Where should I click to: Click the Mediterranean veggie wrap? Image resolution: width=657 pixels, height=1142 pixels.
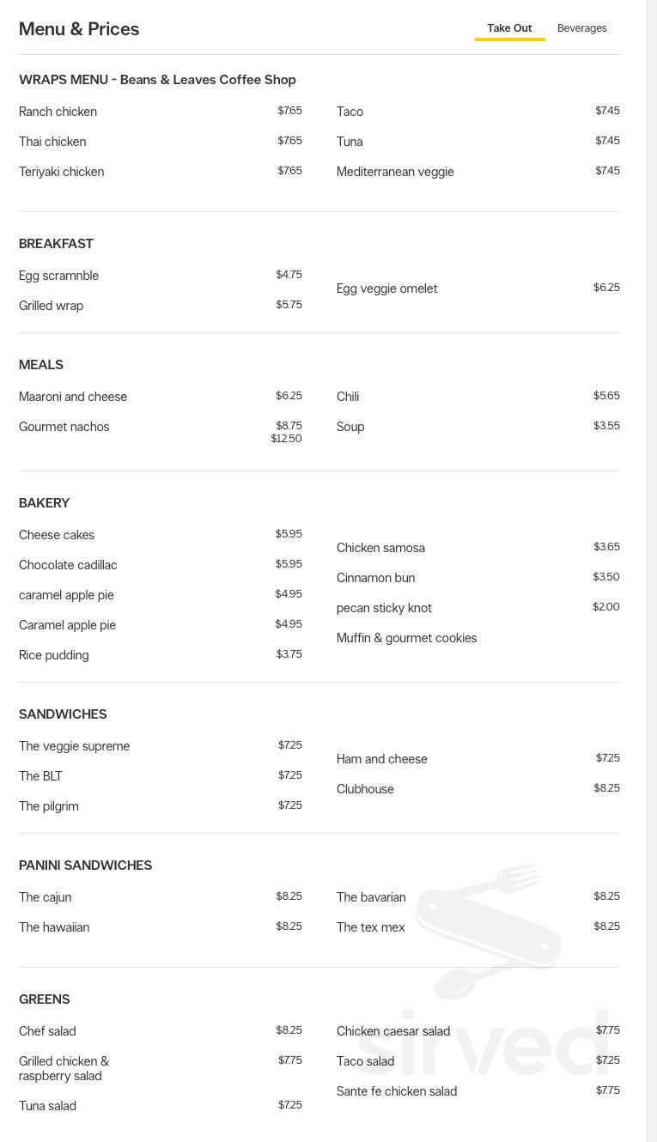tap(395, 172)
